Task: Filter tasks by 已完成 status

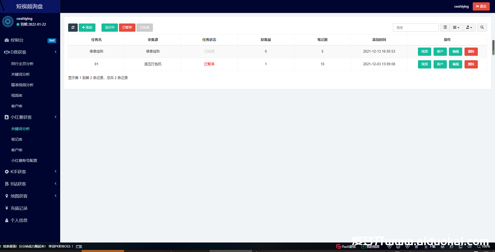Action: click(x=145, y=27)
